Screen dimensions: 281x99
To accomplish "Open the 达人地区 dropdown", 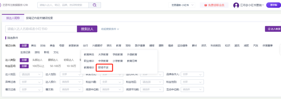I will (31, 74).
